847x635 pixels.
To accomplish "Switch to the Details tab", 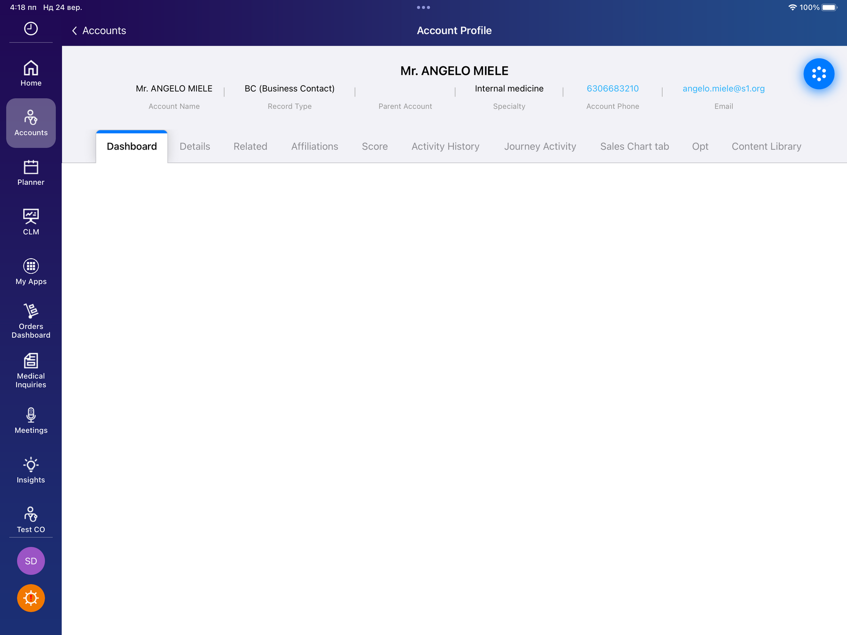I will click(195, 146).
